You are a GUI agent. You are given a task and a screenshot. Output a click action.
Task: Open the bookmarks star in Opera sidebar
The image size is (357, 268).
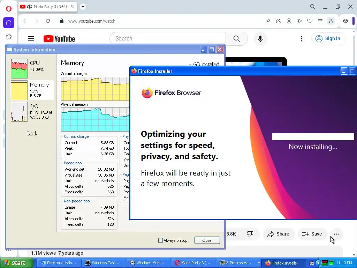9,37
